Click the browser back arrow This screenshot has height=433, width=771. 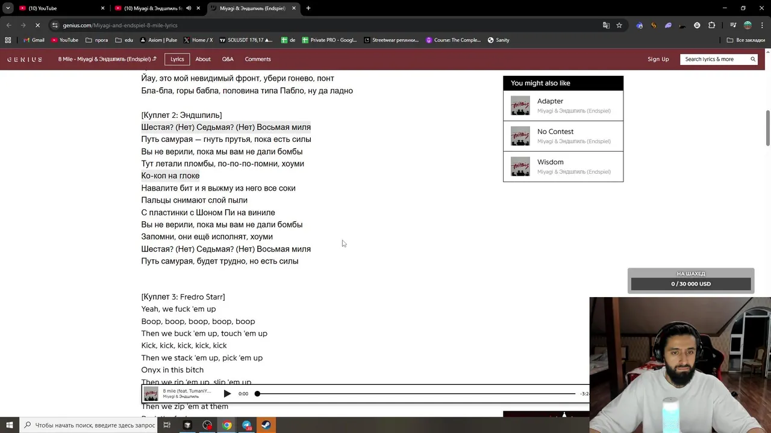[9, 25]
